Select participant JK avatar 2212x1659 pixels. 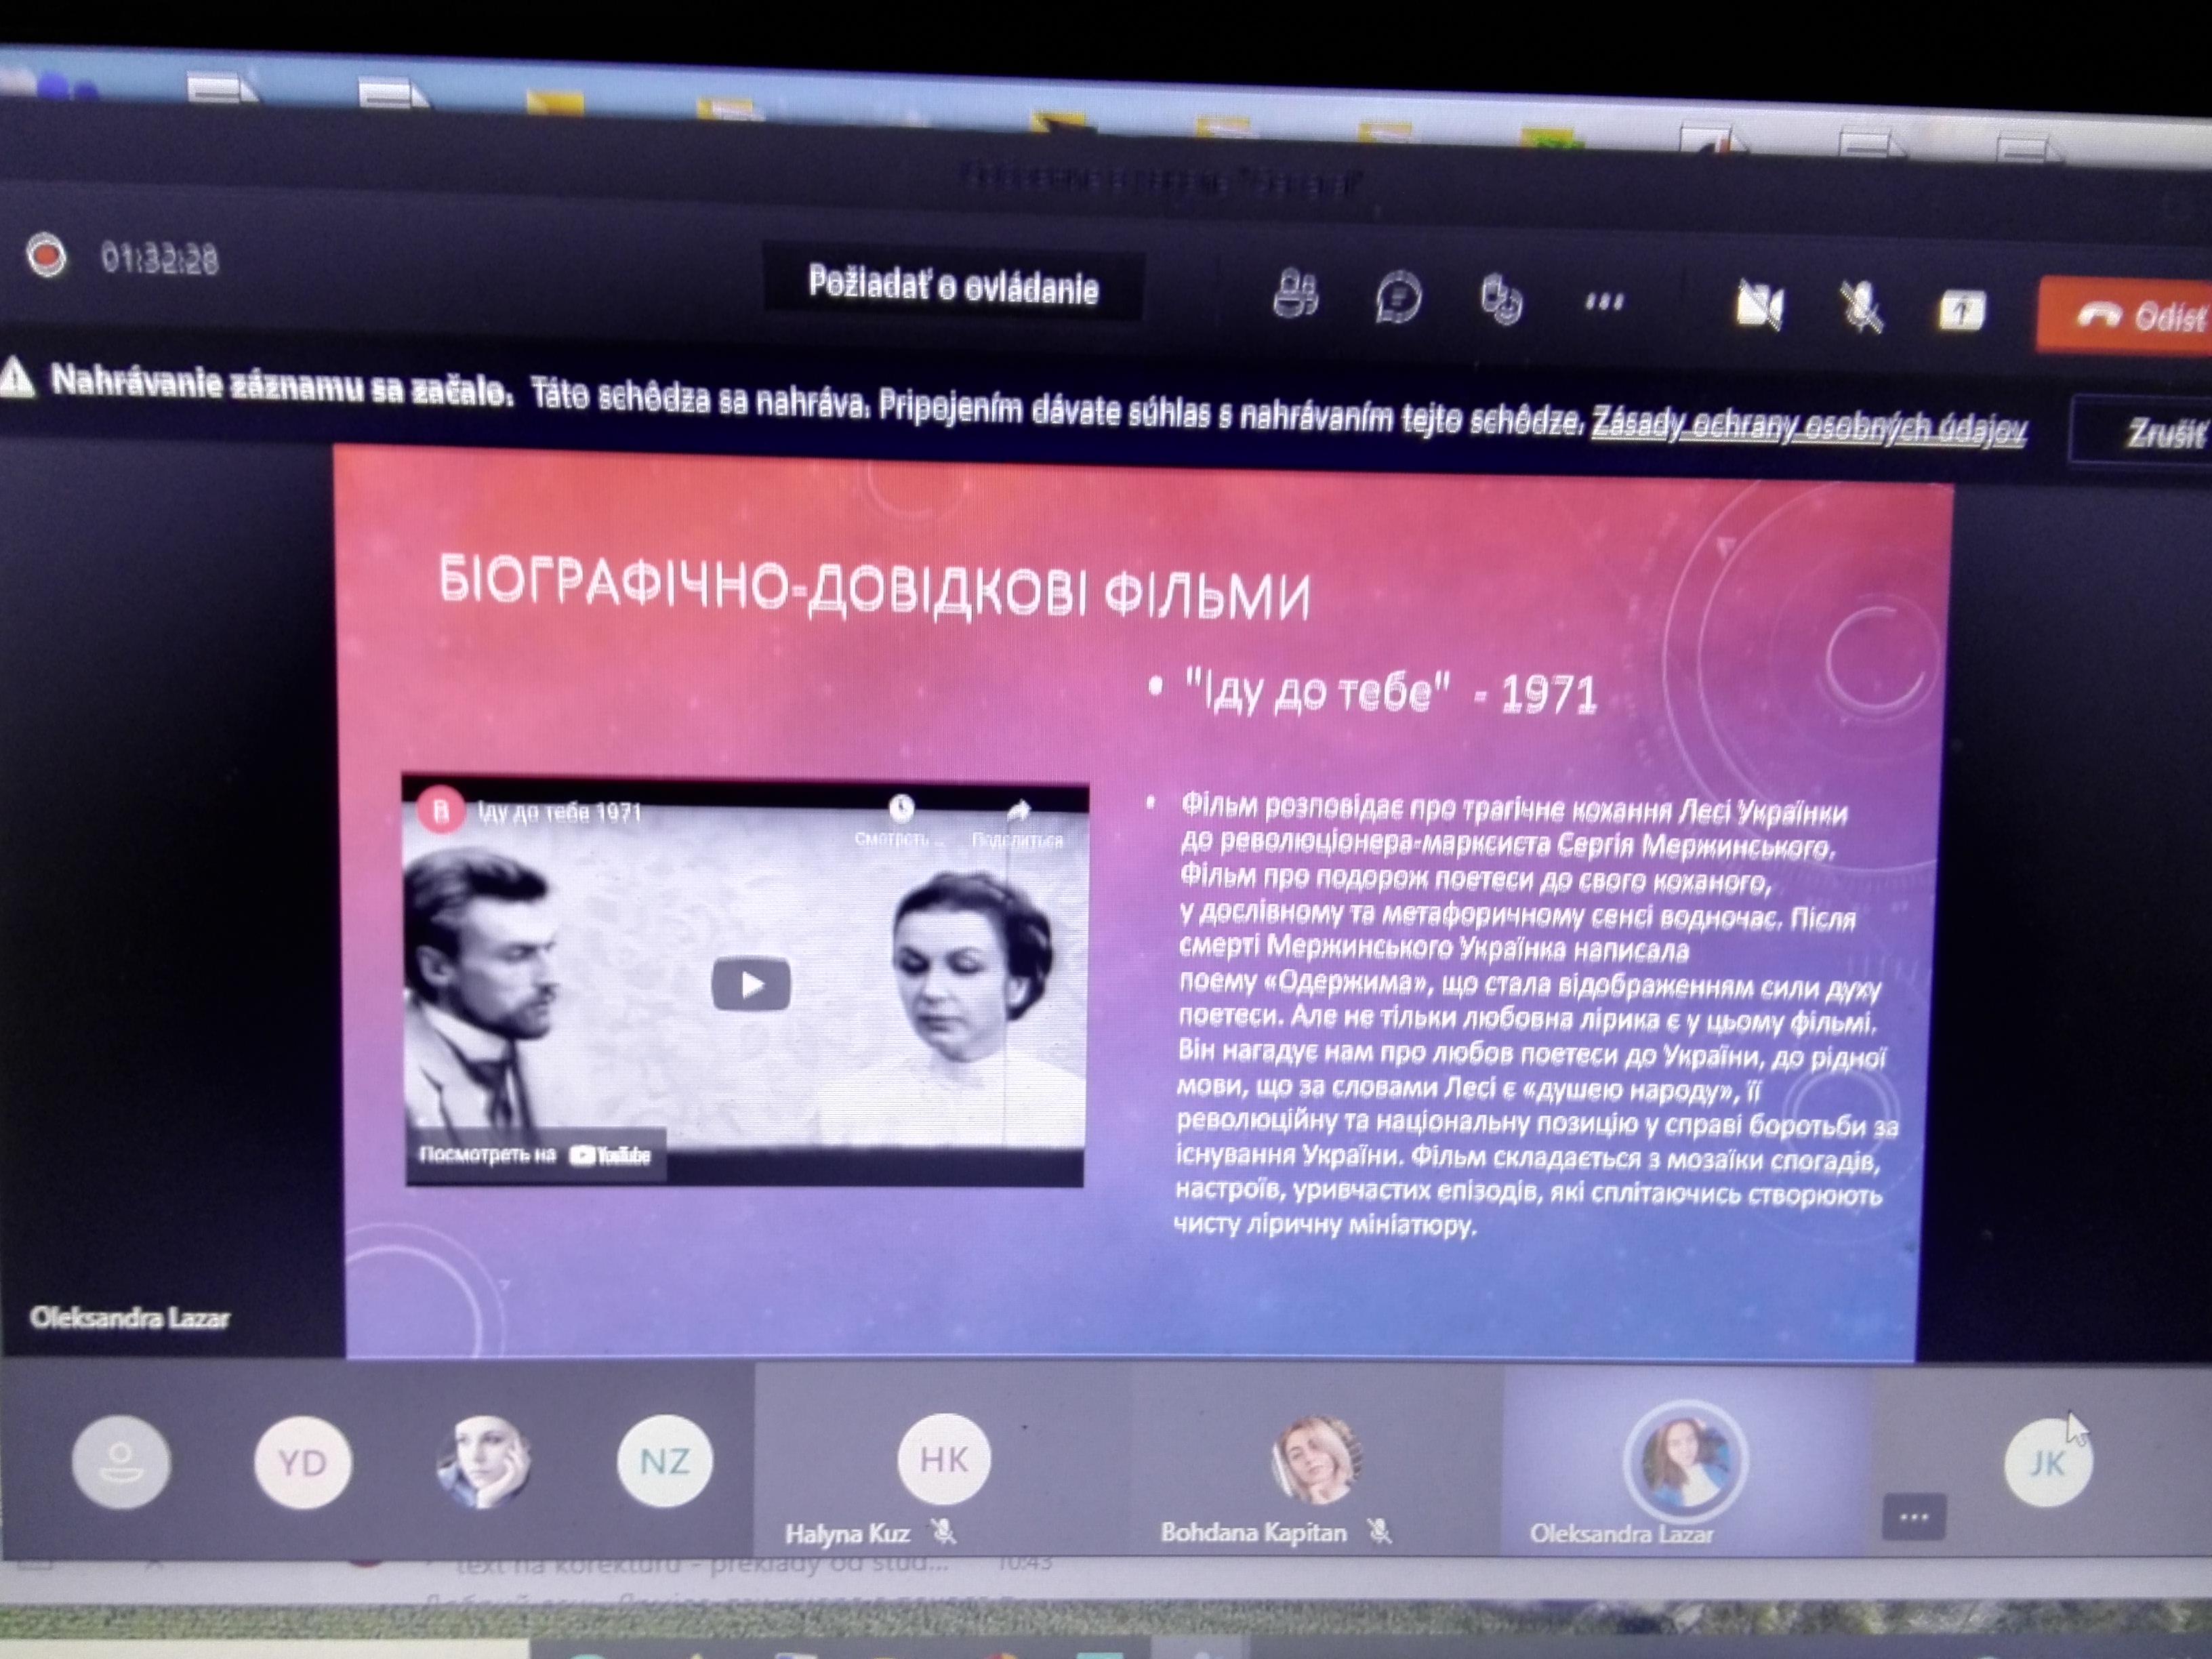tap(2048, 1463)
